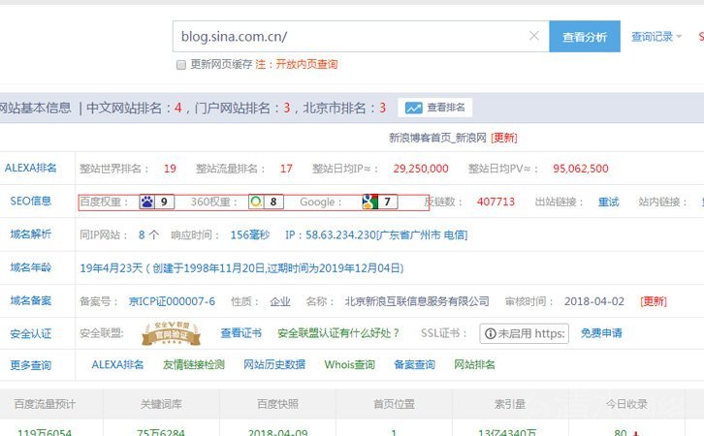The height and width of the screenshot is (436, 704).
Task: Click 整站日均IP value 29,250,000
Action: point(421,169)
